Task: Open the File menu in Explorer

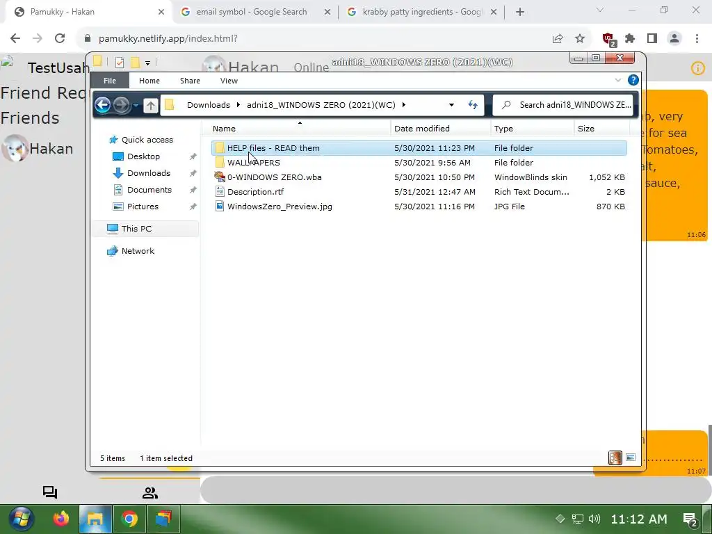Action: pyautogui.click(x=110, y=81)
